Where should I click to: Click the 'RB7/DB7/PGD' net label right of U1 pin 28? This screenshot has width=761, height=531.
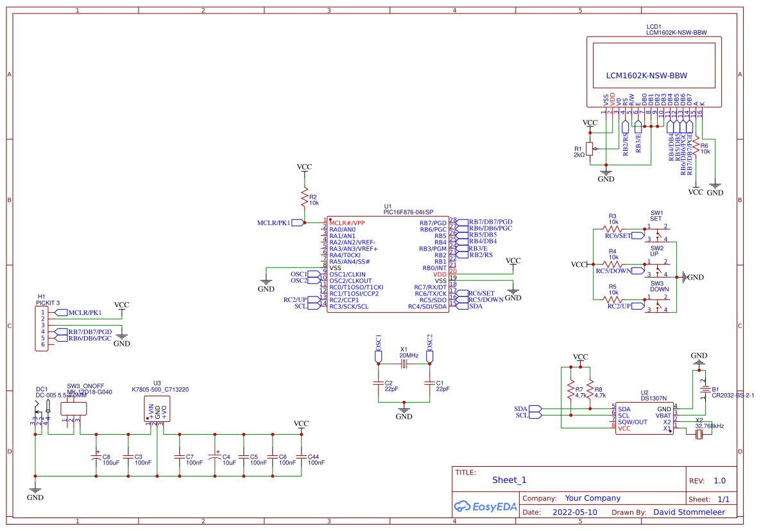click(491, 222)
